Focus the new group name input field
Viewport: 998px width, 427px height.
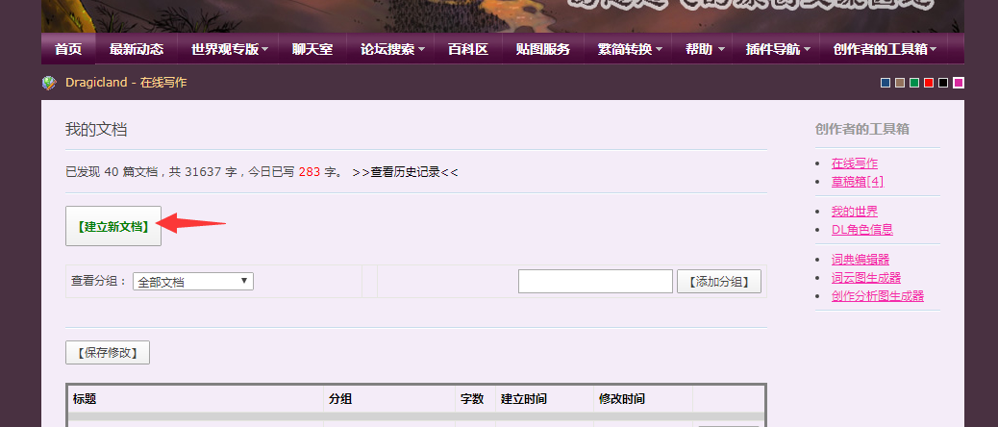[x=595, y=281]
